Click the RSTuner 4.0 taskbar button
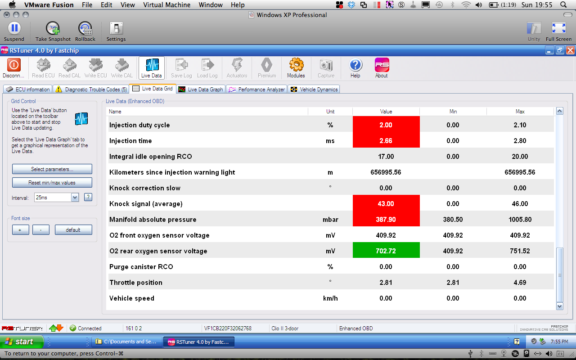The image size is (576, 360). (x=198, y=342)
